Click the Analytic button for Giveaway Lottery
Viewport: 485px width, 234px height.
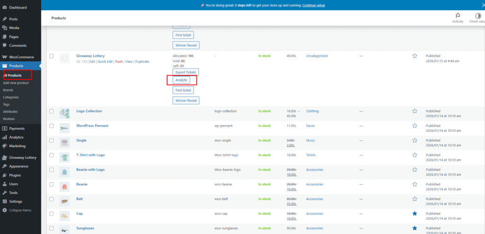[x=181, y=80]
